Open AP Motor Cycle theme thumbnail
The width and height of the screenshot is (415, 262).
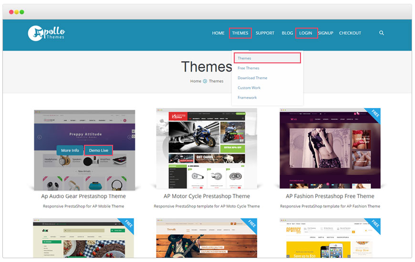point(207,148)
